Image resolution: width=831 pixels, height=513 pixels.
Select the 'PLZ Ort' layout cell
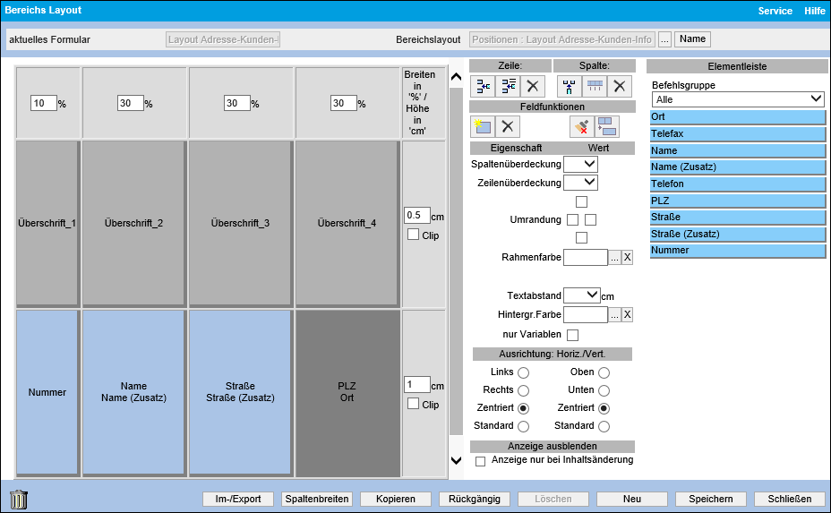347,392
